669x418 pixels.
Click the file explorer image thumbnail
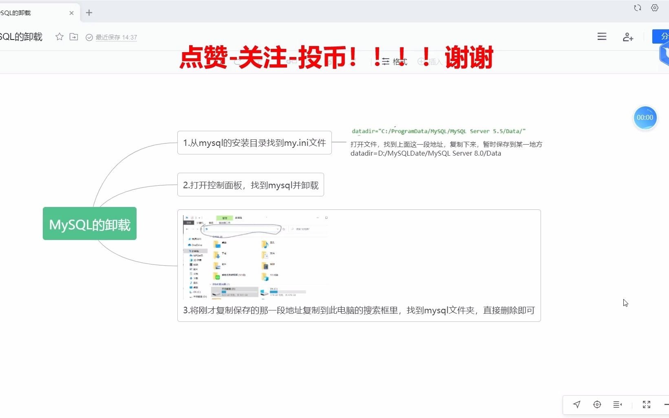[256, 257]
